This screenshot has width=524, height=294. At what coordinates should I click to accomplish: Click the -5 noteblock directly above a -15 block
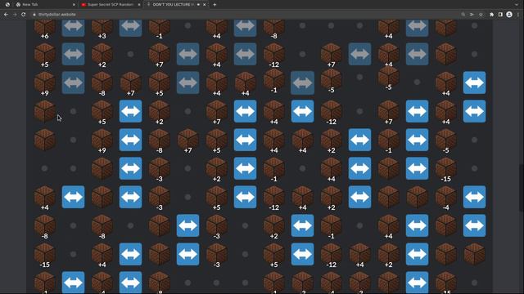pyautogui.click(x=445, y=141)
